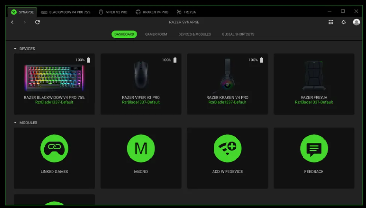The image size is (366, 208).
Task: Click the refresh icon in navigation bar
Action: tap(37, 22)
